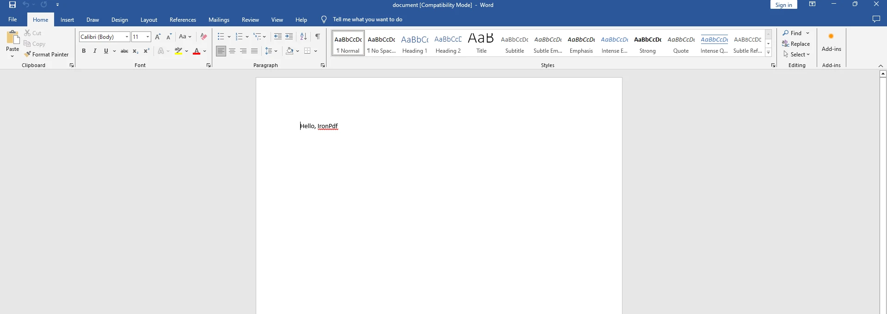Open the Calibri font name dropdown

click(127, 37)
